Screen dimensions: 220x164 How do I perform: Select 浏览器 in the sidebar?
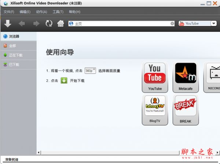(x=19, y=36)
